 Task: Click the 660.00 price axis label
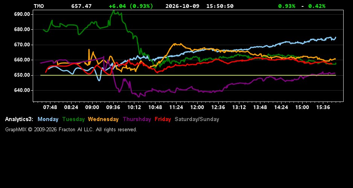tap(22, 60)
